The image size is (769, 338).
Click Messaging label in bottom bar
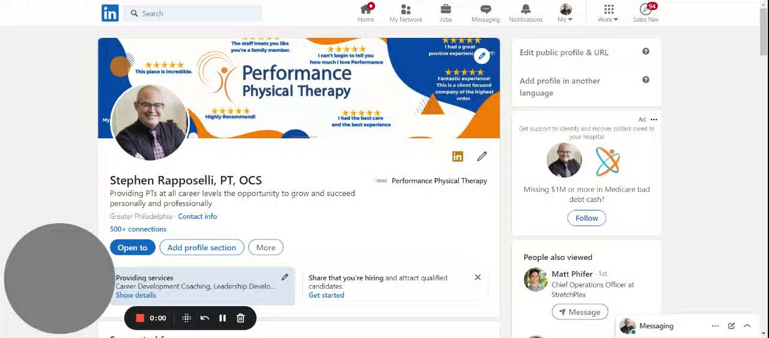pyautogui.click(x=656, y=326)
